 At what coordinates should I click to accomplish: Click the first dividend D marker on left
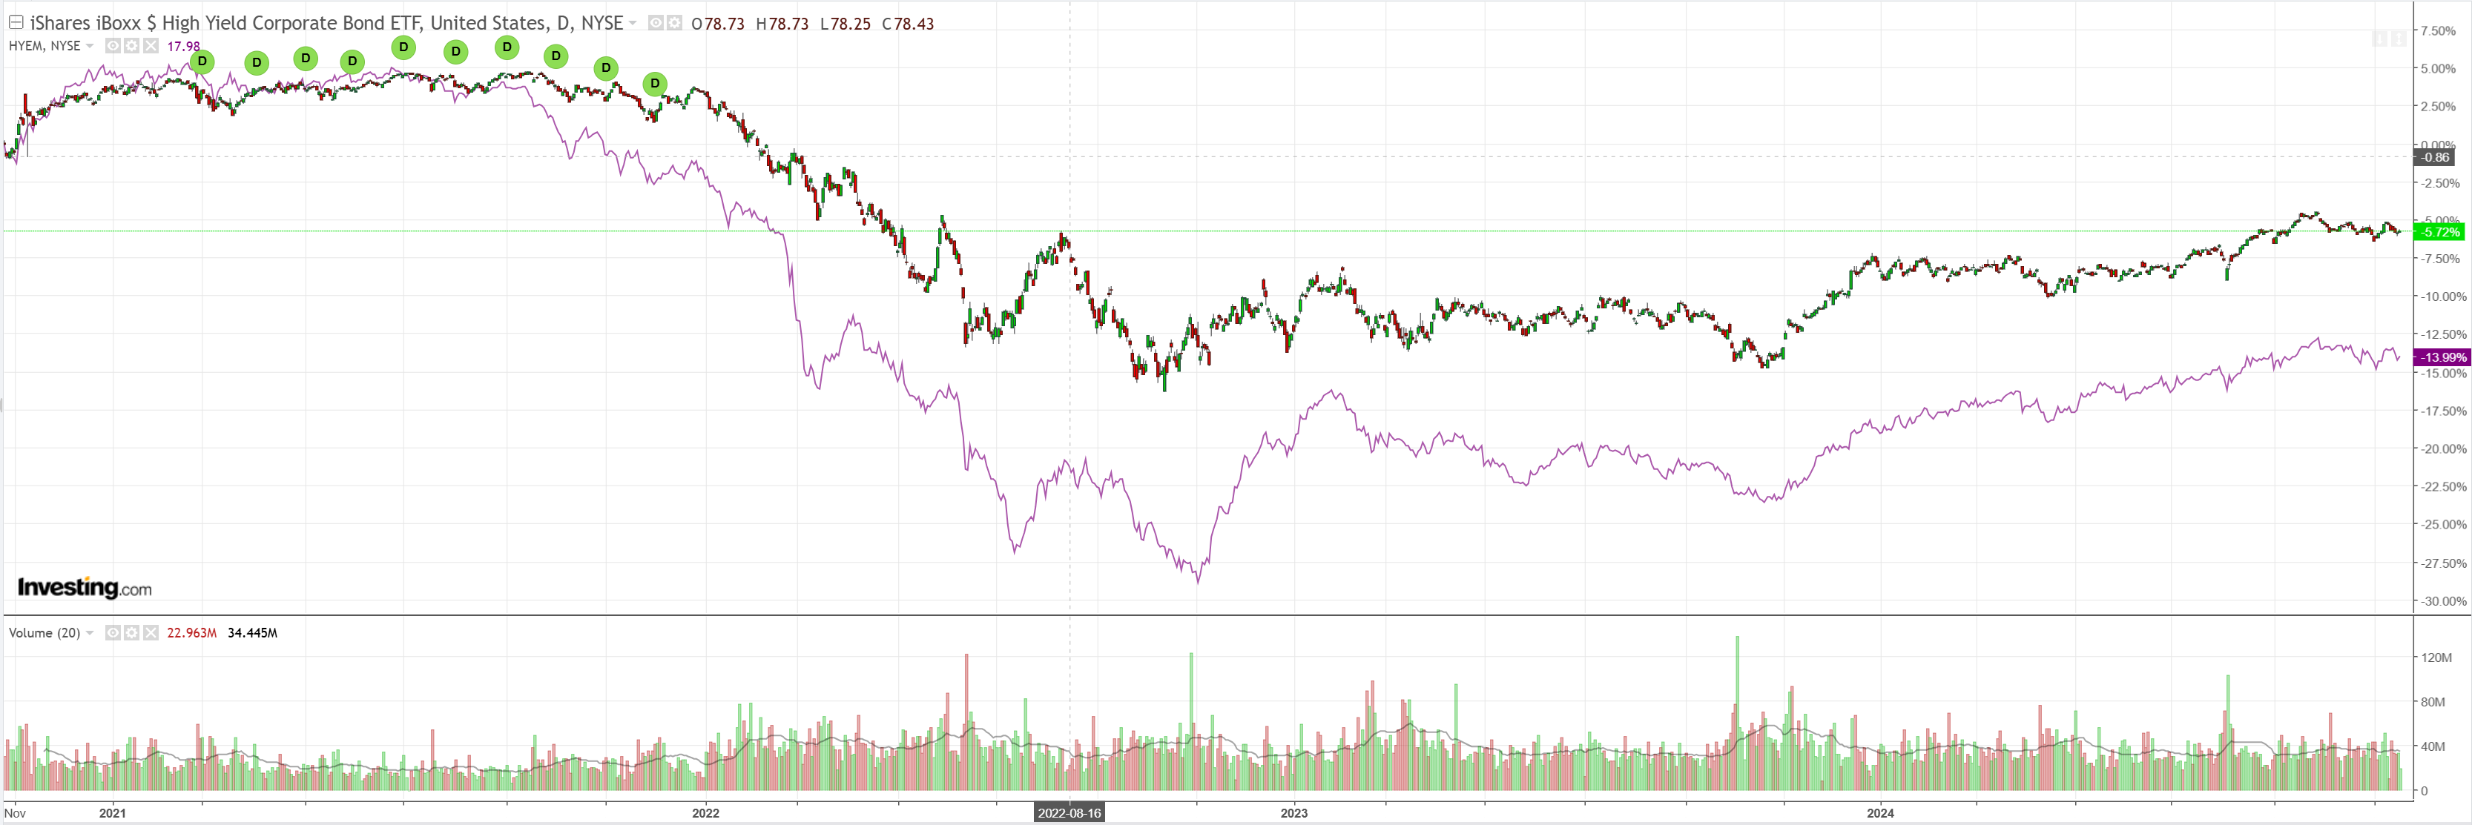click(x=202, y=62)
